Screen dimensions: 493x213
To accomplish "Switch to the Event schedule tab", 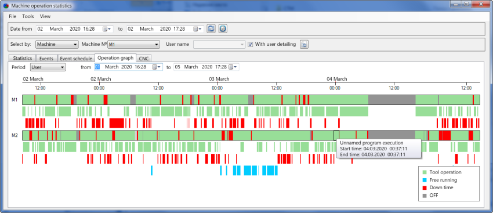I will (x=76, y=59).
